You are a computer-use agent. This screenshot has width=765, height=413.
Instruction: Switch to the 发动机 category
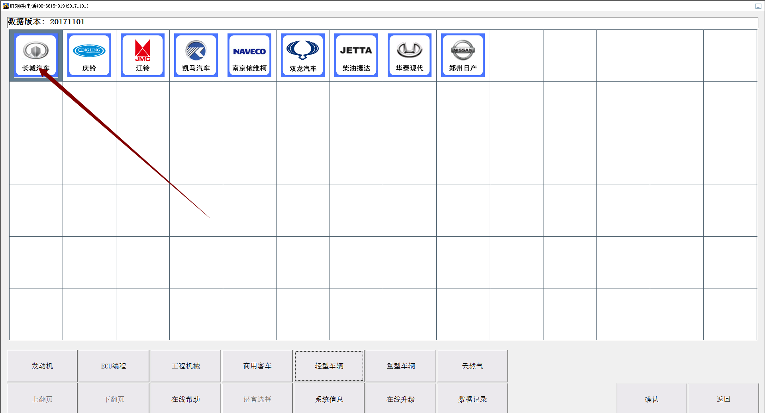point(42,366)
